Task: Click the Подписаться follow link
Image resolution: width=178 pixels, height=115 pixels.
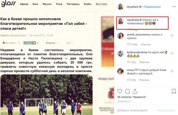Action: click(152, 7)
